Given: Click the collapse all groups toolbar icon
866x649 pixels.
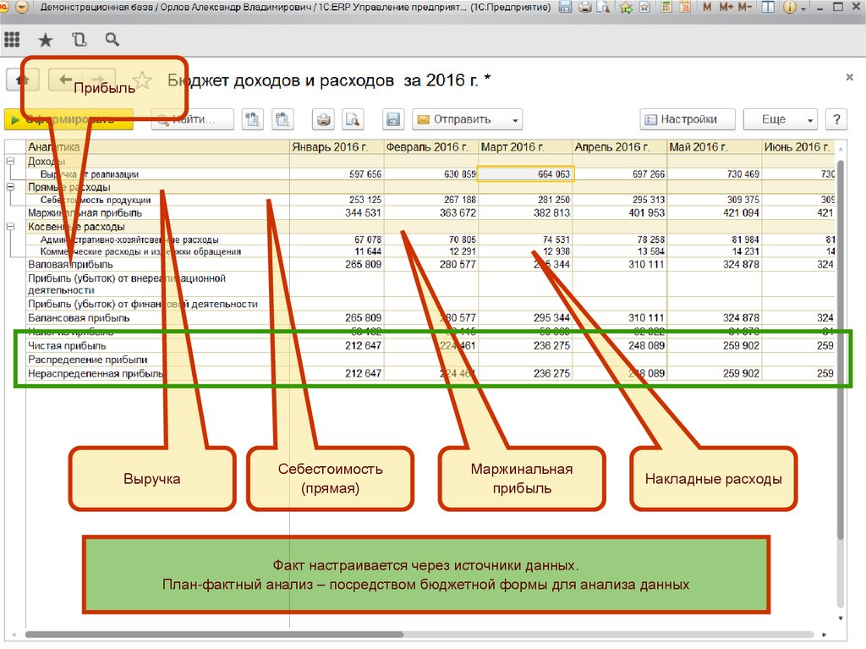Looking at the screenshot, I should point(282,119).
